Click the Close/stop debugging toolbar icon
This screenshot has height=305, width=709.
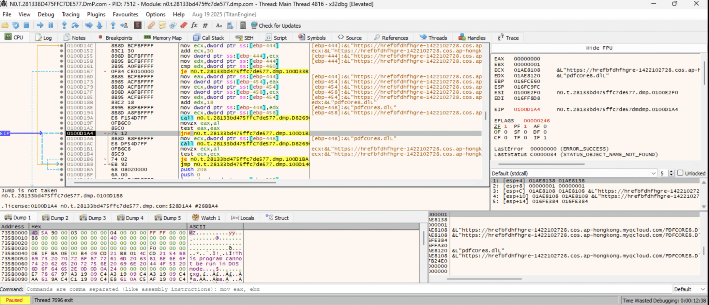pyautogui.click(x=26, y=26)
